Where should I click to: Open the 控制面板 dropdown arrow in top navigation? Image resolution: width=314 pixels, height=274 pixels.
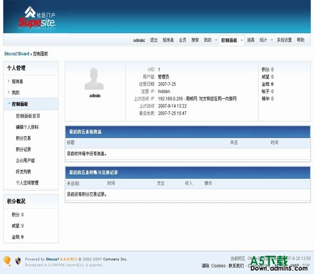tap(241, 40)
